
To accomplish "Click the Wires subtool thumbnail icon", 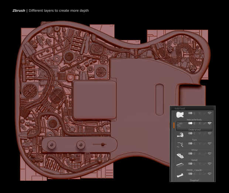I will click(180, 145).
